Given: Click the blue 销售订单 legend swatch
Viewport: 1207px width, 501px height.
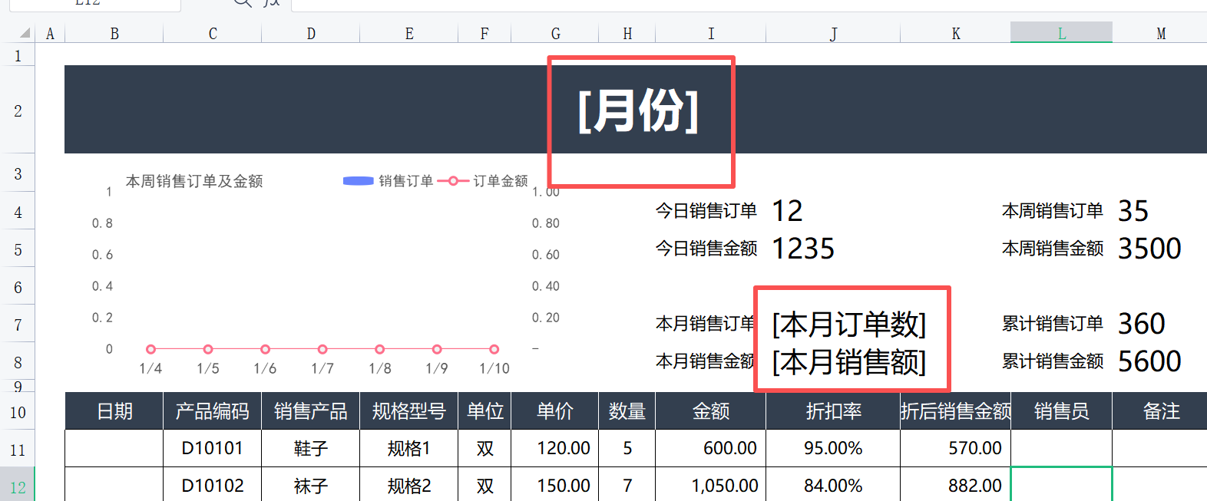Looking at the screenshot, I should coord(358,181).
